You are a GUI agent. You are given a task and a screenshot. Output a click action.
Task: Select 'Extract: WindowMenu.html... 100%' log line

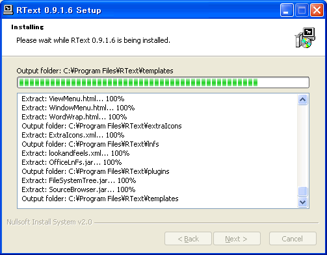pos(78,108)
